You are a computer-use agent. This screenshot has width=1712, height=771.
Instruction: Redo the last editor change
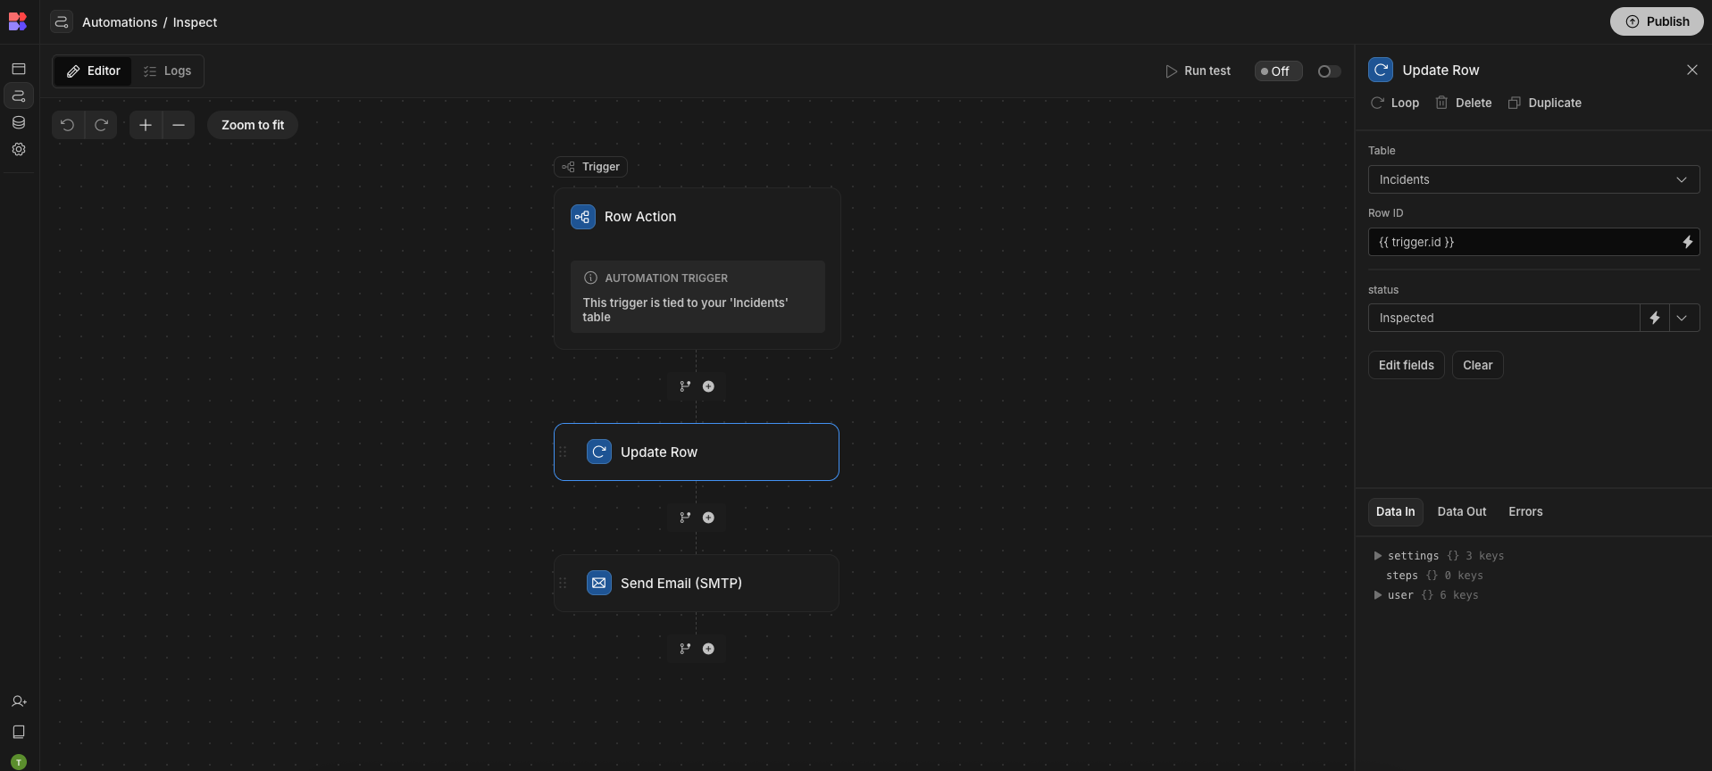102,125
